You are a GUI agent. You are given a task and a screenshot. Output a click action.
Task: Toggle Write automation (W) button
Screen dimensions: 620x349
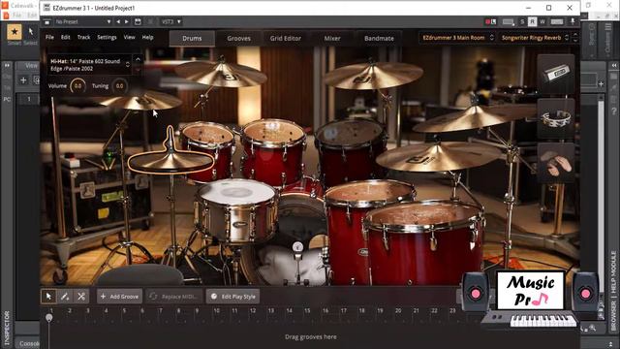tap(542, 21)
